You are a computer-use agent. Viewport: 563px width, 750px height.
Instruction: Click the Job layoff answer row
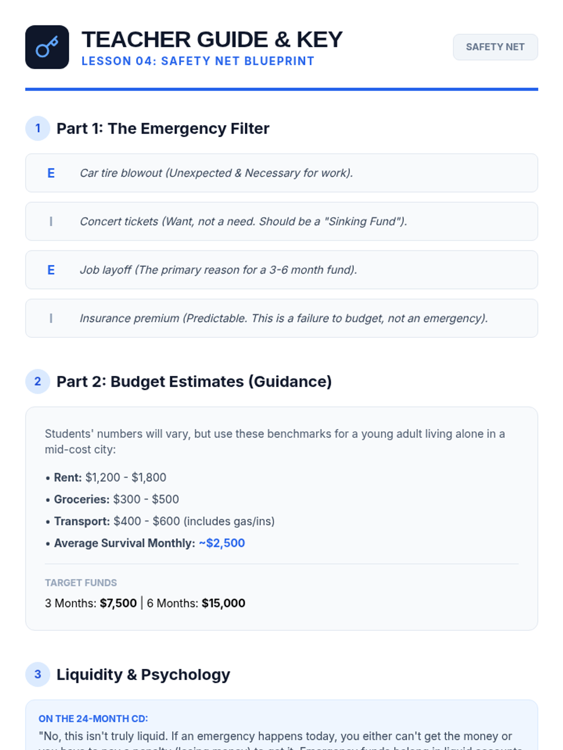coord(281,270)
